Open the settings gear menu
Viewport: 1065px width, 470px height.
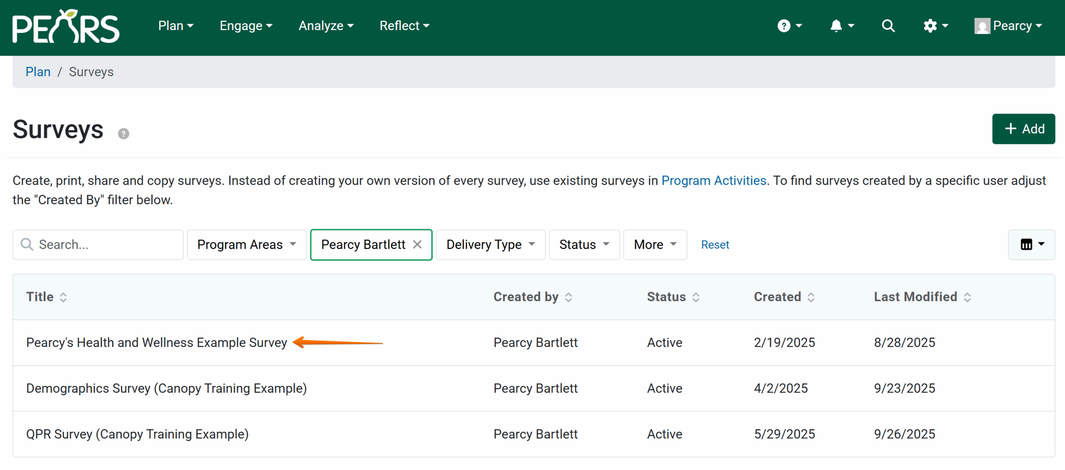pos(935,26)
